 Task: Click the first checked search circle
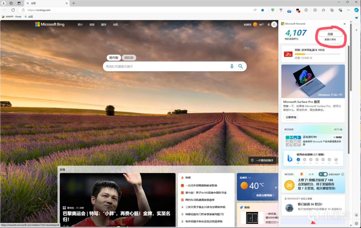(x=298, y=160)
